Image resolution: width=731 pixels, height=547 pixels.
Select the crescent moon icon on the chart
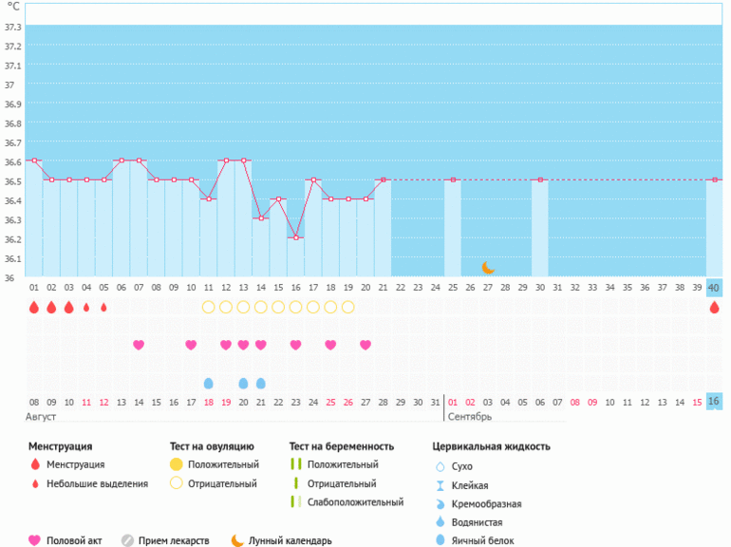coord(488,269)
